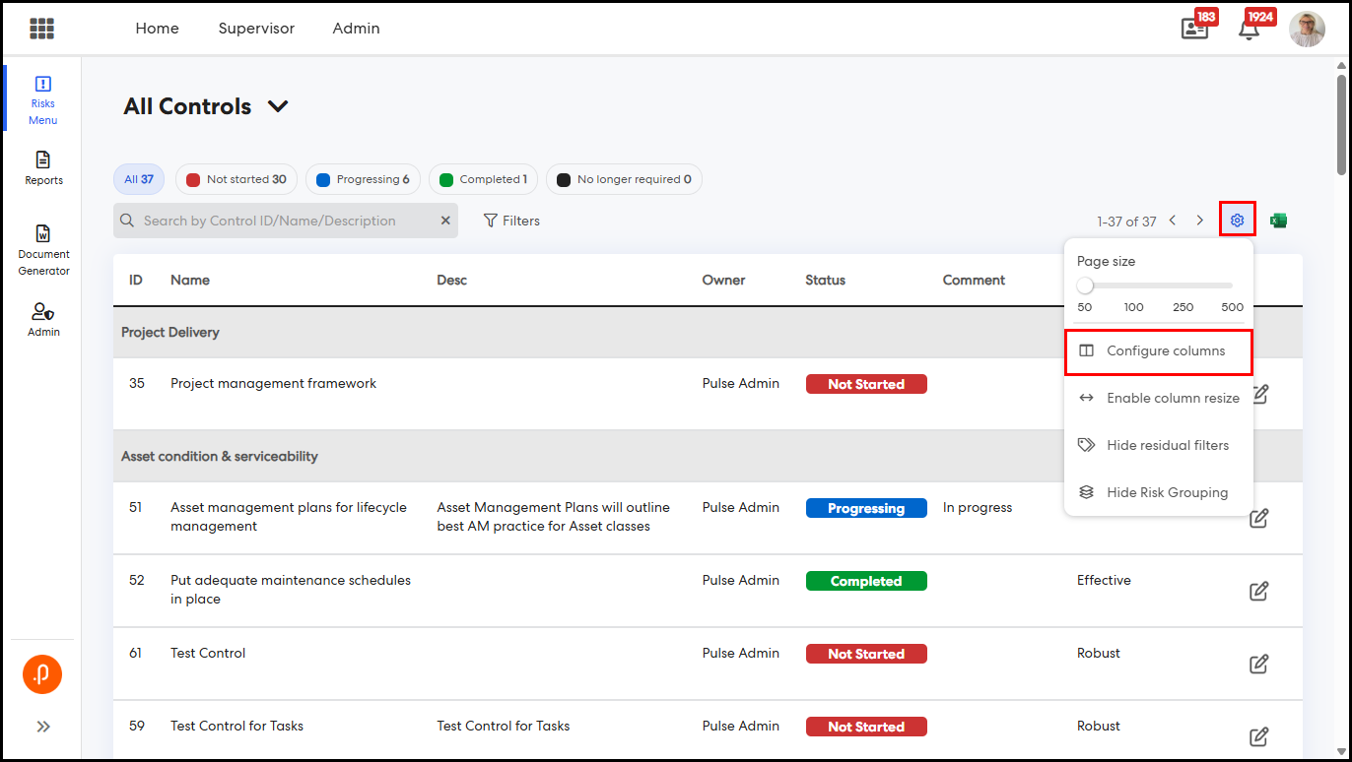The width and height of the screenshot is (1352, 762).
Task: Go to next page of results
Action: [x=1199, y=221]
